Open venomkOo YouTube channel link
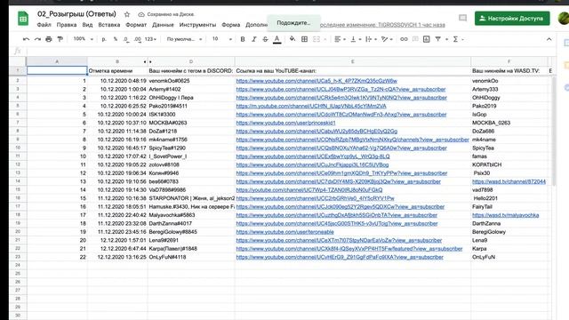 click(317, 81)
